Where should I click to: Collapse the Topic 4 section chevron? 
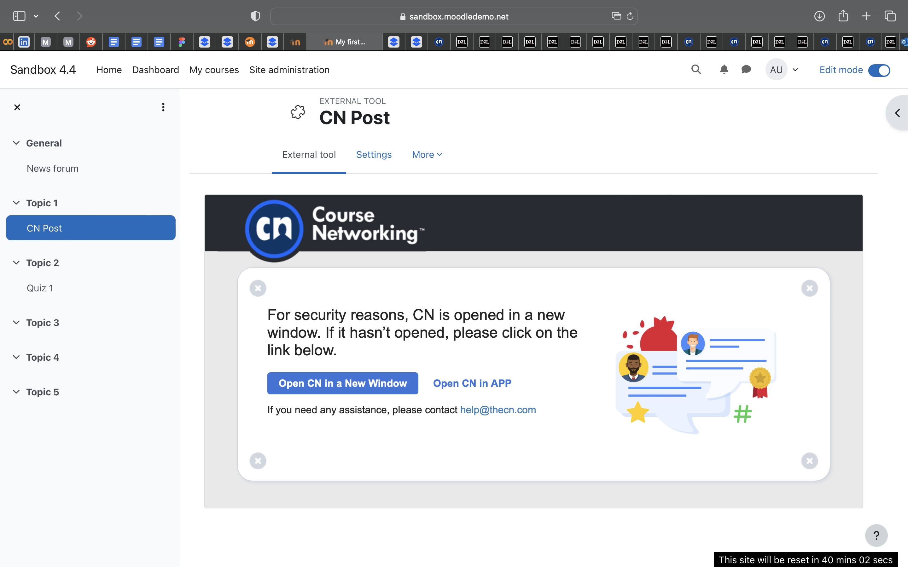point(16,357)
